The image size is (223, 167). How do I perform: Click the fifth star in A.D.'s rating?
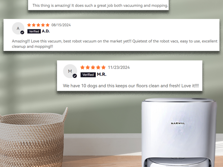(48, 25)
